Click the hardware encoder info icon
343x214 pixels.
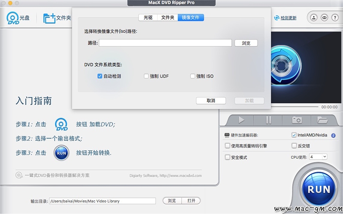(x=334, y=136)
